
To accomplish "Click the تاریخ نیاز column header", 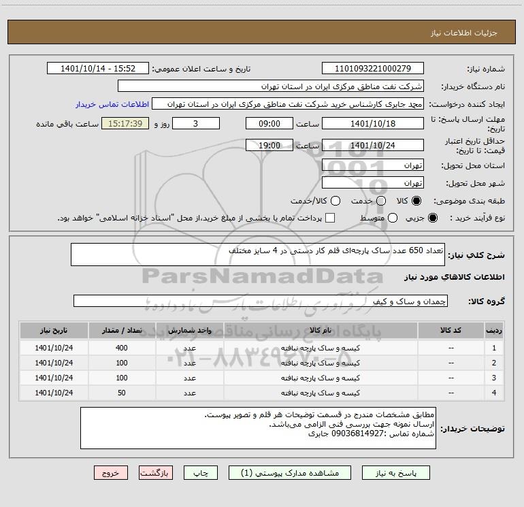I will (x=54, y=331).
